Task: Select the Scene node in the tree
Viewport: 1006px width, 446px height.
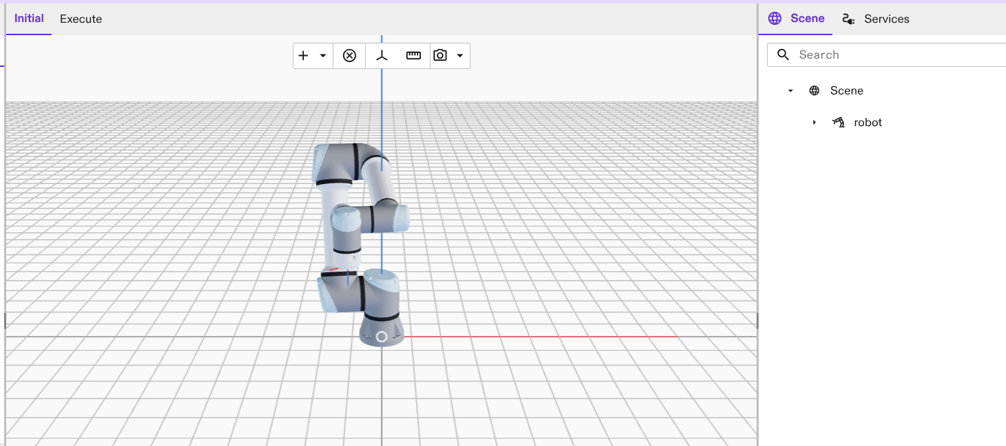Action: click(x=847, y=90)
